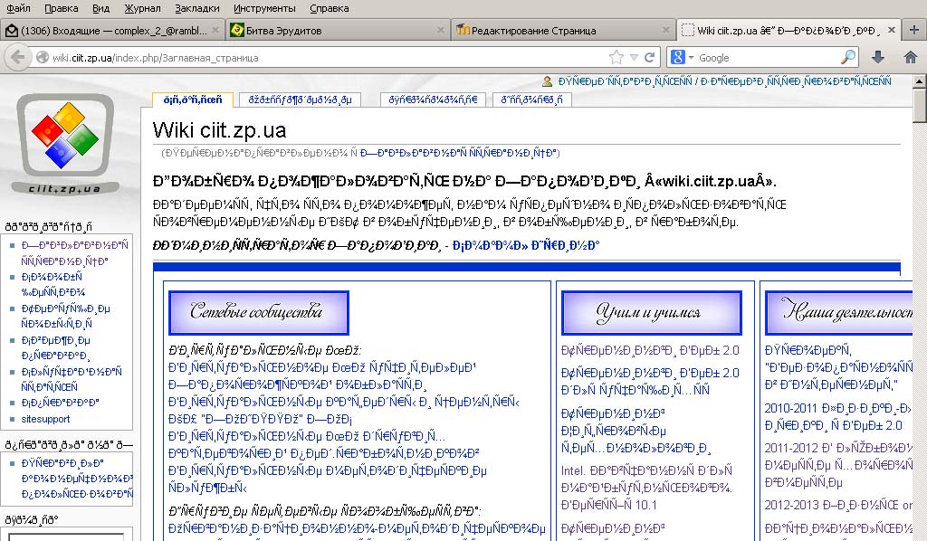Open the 2010-2011 link in right column
This screenshot has width=927, height=541.
pos(838,416)
